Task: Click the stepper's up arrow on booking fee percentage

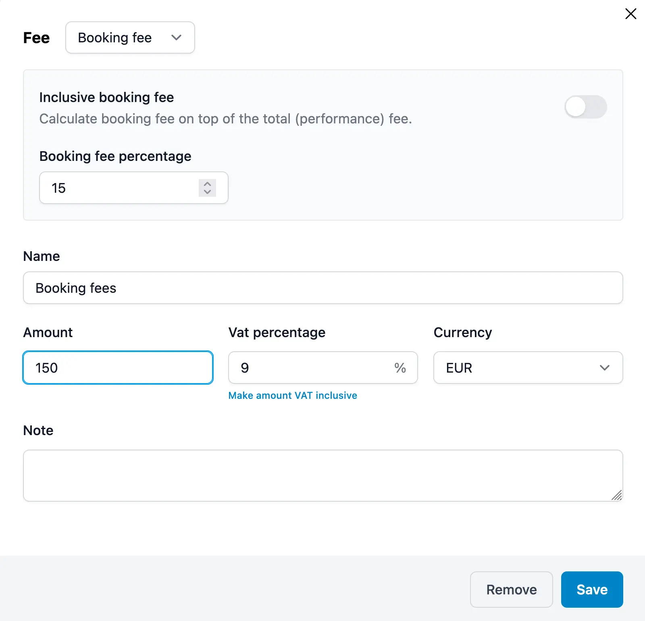Action: click(x=207, y=184)
